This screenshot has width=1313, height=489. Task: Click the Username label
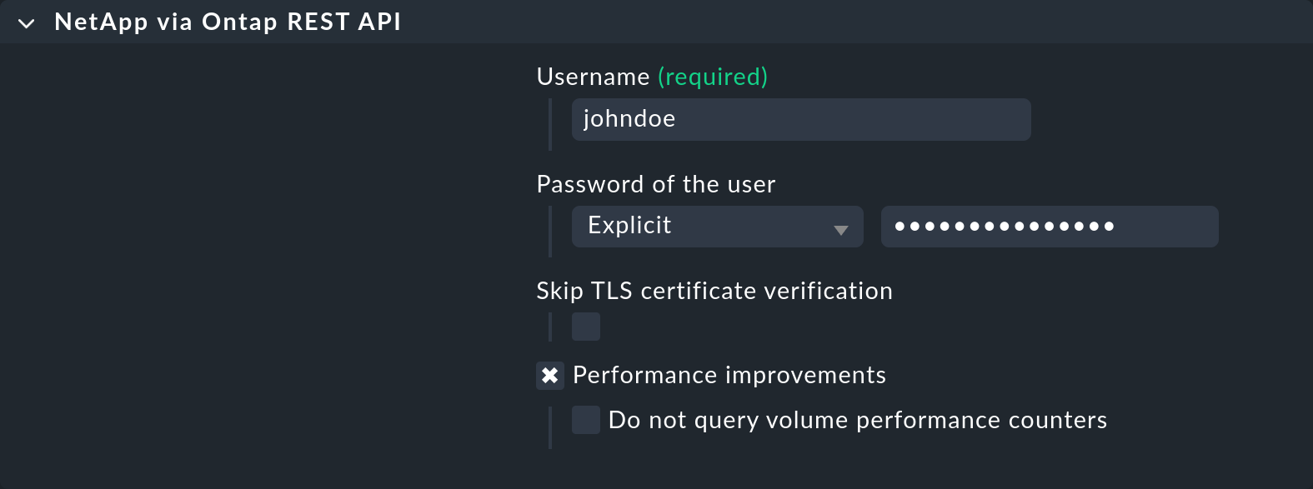coord(593,77)
